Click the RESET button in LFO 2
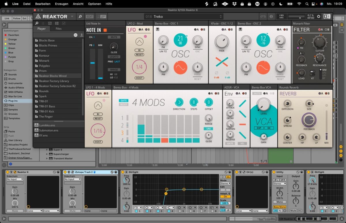 [x=139, y=55]
